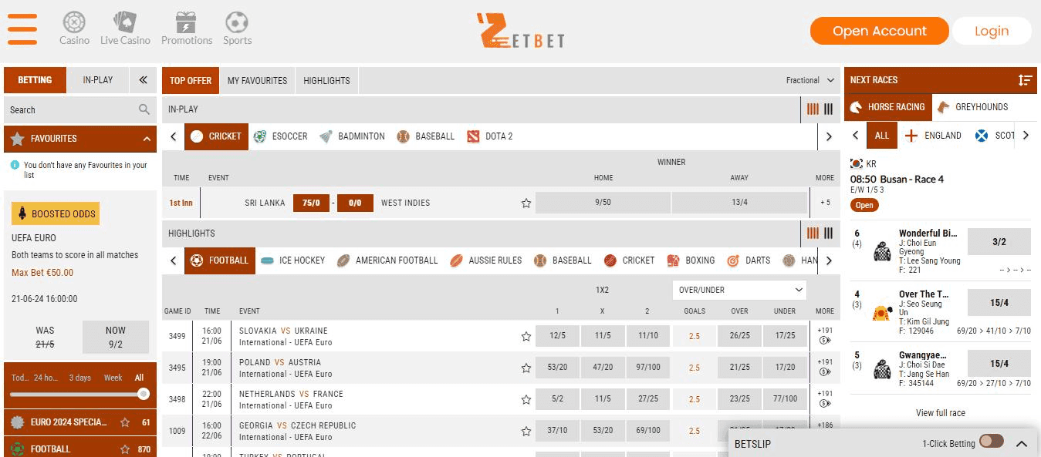This screenshot has width=1041, height=457.
Task: Open the Sports section
Action: [237, 29]
